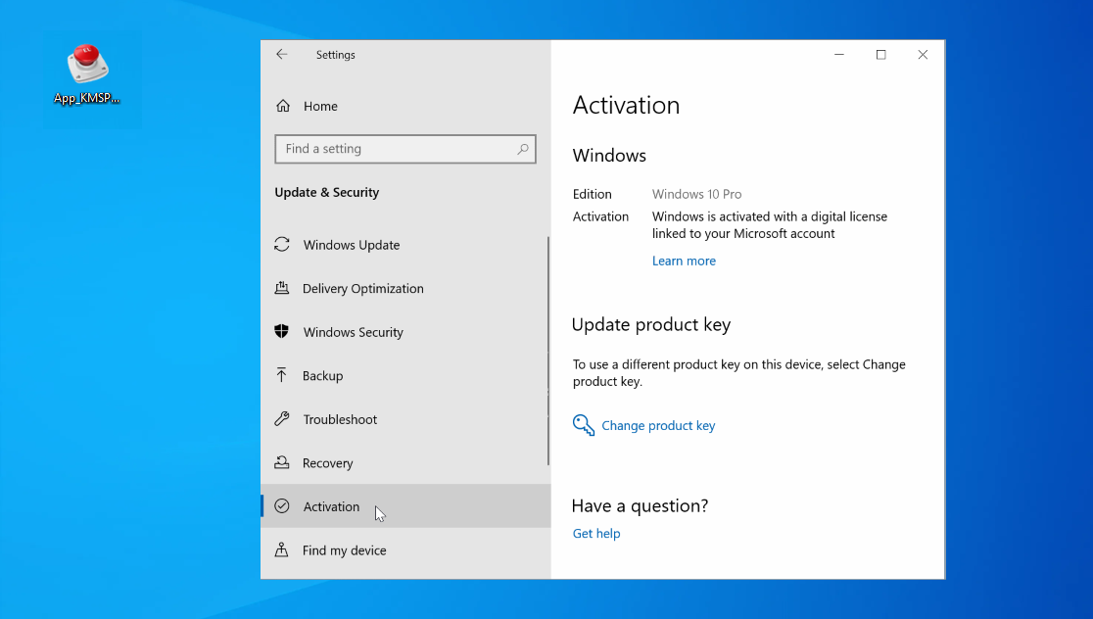Select Backup in the sidebar

[x=405, y=375]
